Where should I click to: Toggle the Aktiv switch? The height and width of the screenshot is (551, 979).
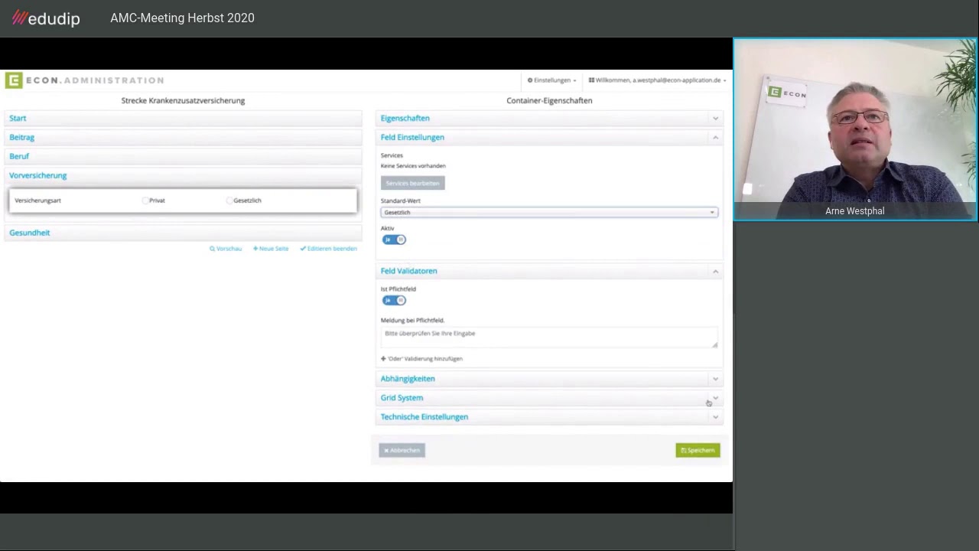point(394,240)
